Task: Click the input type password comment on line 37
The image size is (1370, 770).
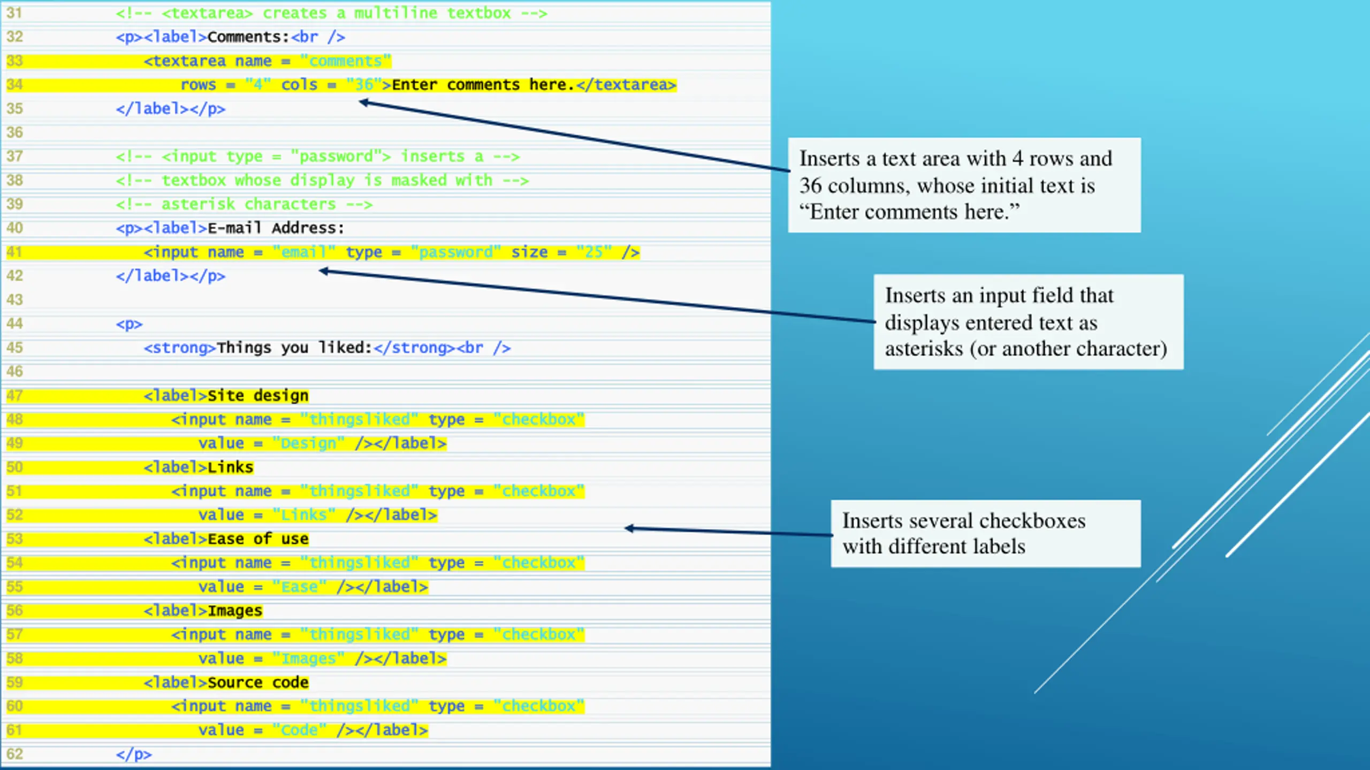Action: (x=317, y=156)
